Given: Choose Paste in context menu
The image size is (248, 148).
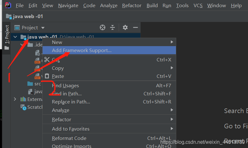Looking at the screenshot, I should pos(109,76).
